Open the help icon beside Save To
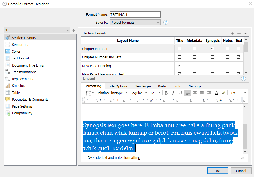 (x=166, y=23)
